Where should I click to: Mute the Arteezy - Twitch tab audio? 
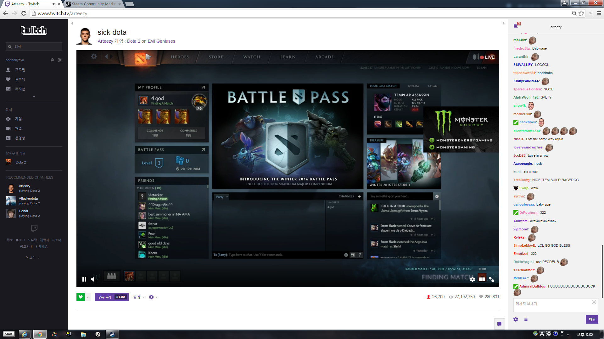point(54,4)
